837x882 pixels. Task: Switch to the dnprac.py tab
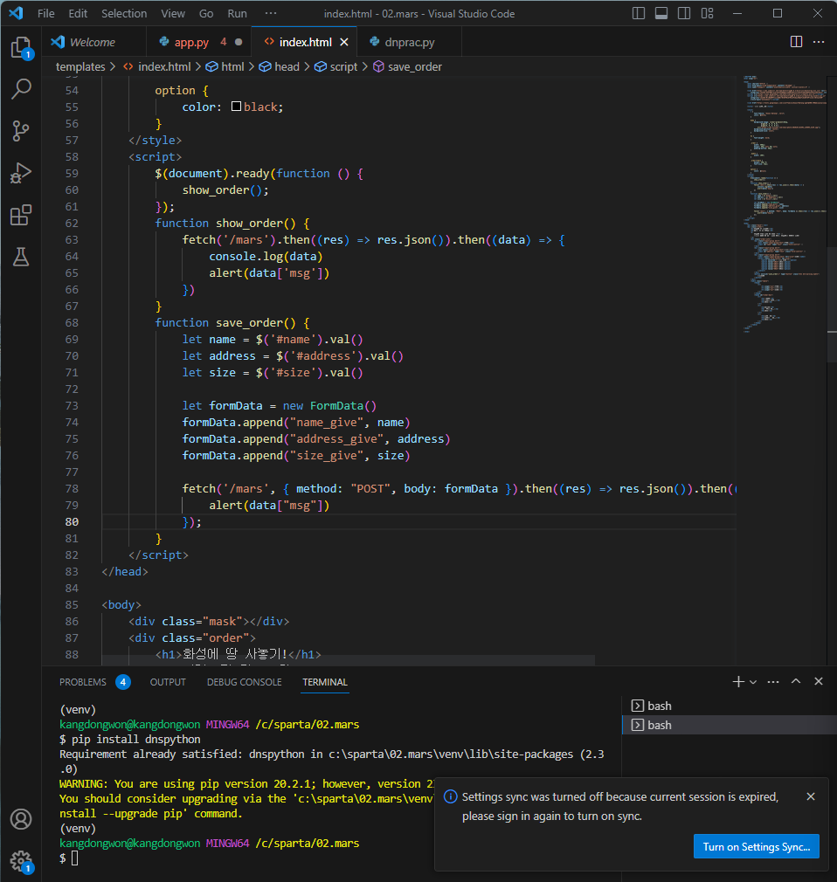[409, 42]
